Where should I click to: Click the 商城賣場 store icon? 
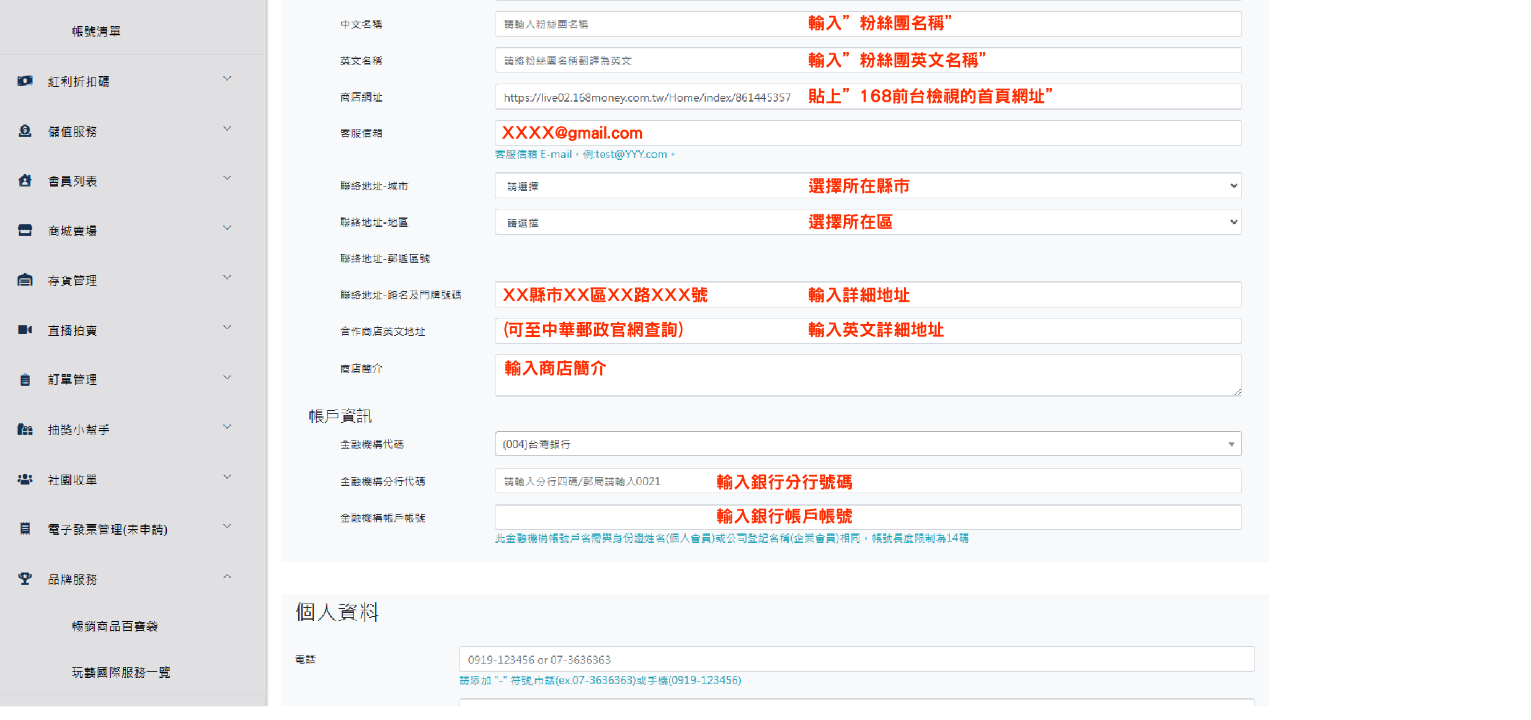pyautogui.click(x=25, y=230)
